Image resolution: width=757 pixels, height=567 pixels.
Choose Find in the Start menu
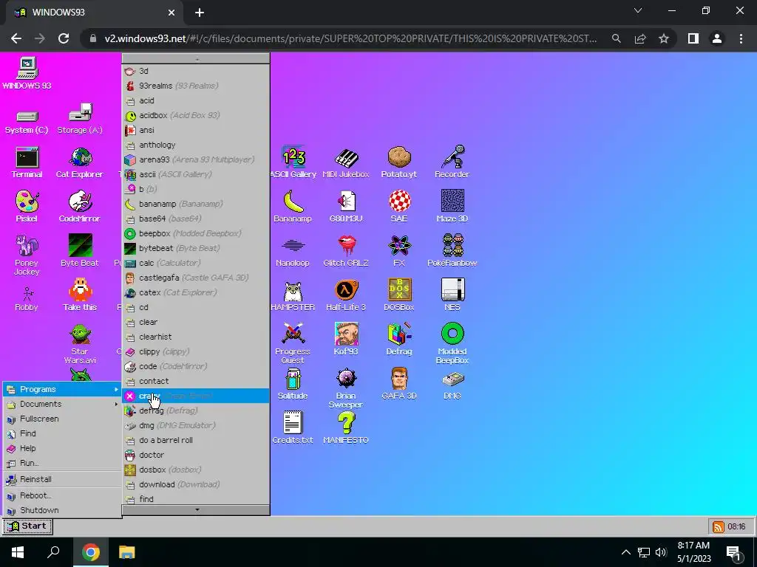pos(62,433)
